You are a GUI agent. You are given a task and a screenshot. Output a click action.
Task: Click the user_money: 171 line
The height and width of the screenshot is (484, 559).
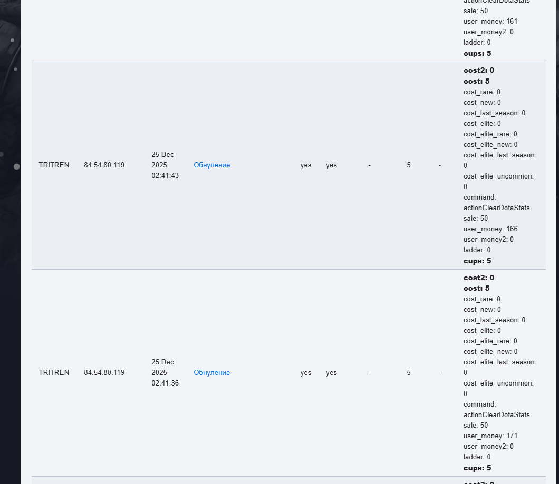click(x=490, y=436)
